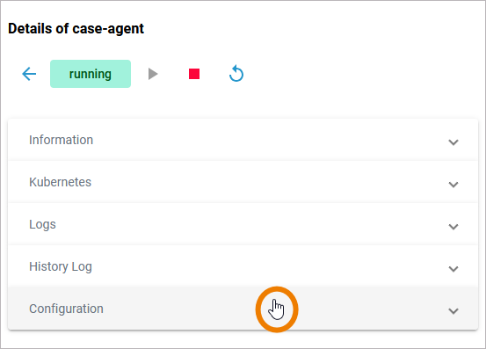Select the Logs panel title
This screenshot has height=349, width=486.
point(42,224)
